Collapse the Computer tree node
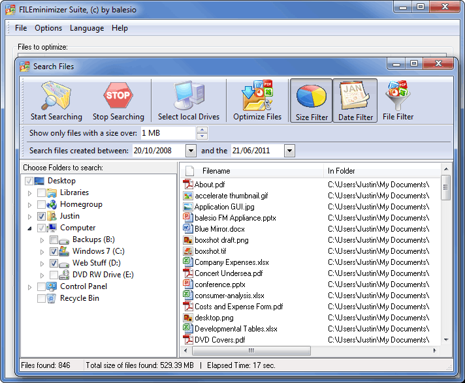 29,228
